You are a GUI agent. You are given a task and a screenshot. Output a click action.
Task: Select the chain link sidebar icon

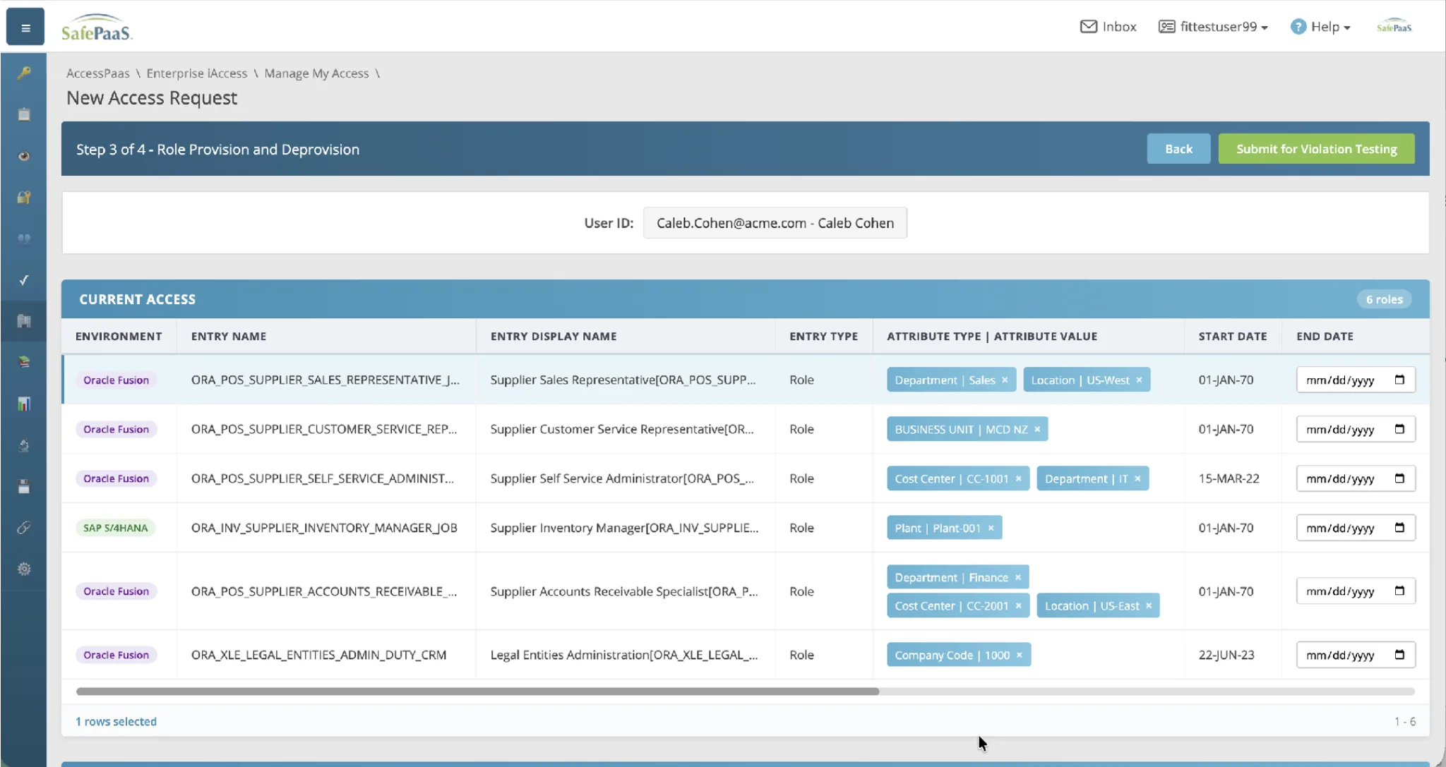tap(24, 528)
